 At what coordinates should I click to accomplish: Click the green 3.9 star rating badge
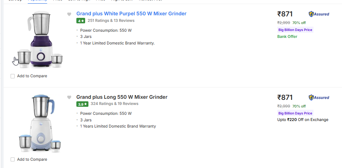click(x=82, y=104)
